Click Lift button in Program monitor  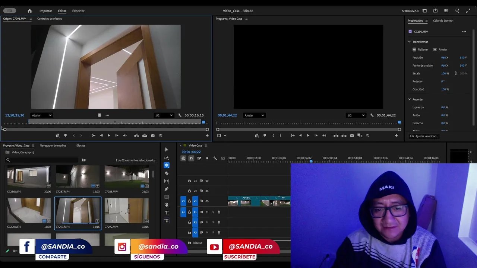click(336, 135)
